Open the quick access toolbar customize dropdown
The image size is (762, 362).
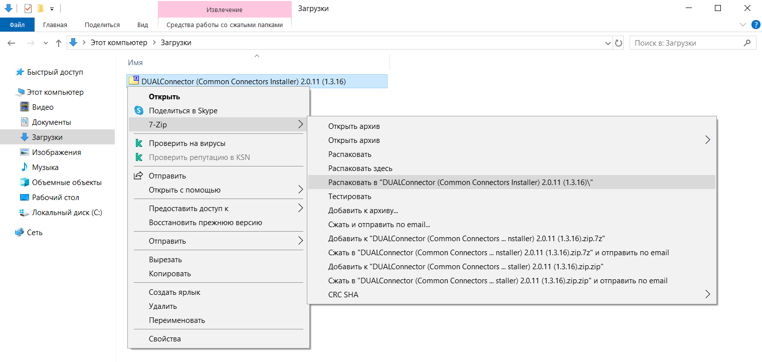click(52, 9)
